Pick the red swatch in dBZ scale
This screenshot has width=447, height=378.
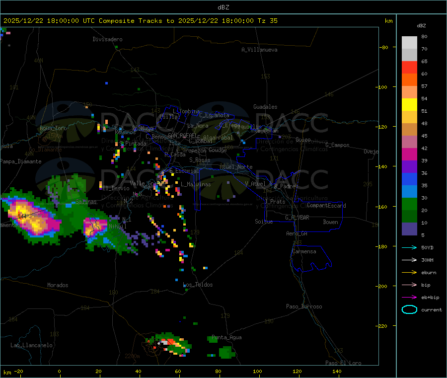tap(409, 67)
